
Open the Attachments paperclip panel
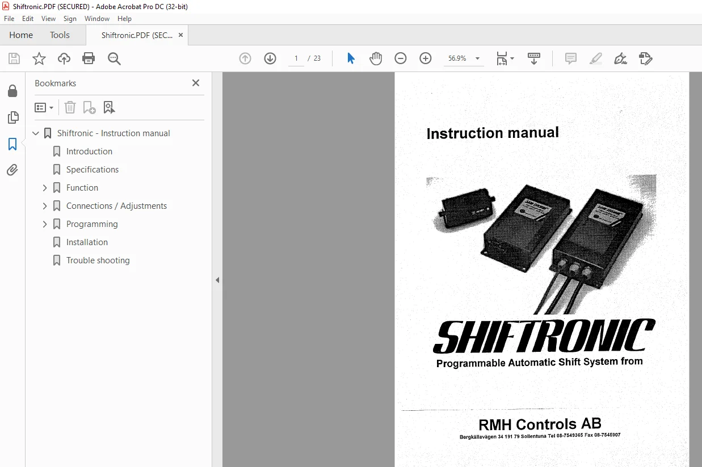(x=12, y=170)
